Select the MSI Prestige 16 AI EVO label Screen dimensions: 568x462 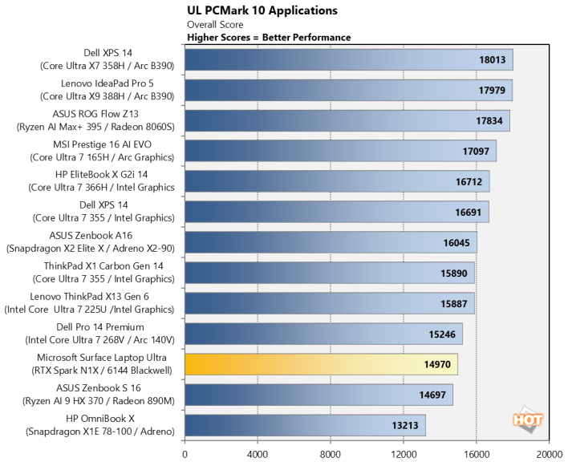[x=102, y=151]
